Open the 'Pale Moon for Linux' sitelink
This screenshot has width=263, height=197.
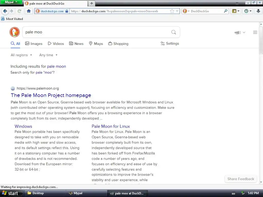point(111,126)
